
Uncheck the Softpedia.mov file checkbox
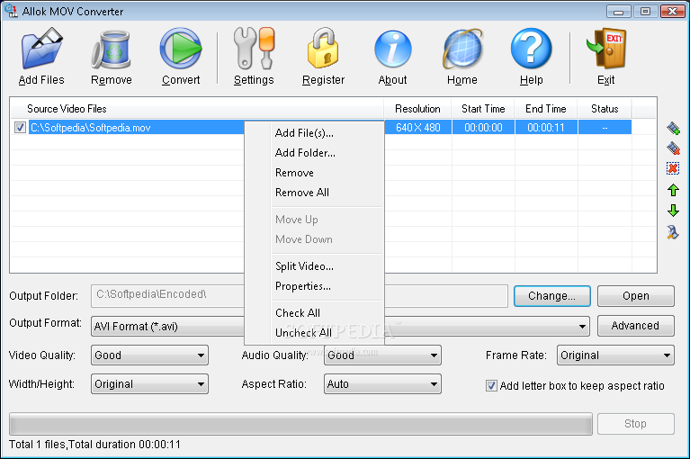click(x=20, y=128)
